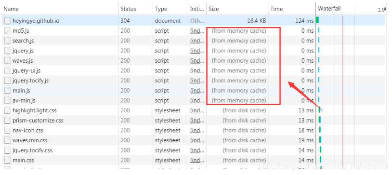Viewport: 392px width, 175px height.
Task: Select the main.js request row
Action: coord(193,90)
